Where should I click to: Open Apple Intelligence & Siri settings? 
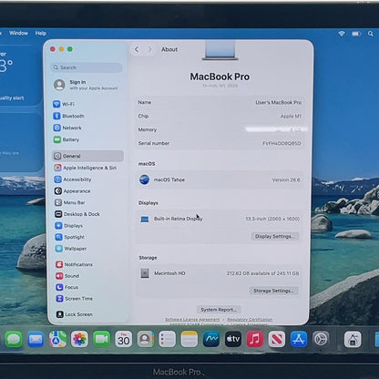pyautogui.click(x=86, y=168)
